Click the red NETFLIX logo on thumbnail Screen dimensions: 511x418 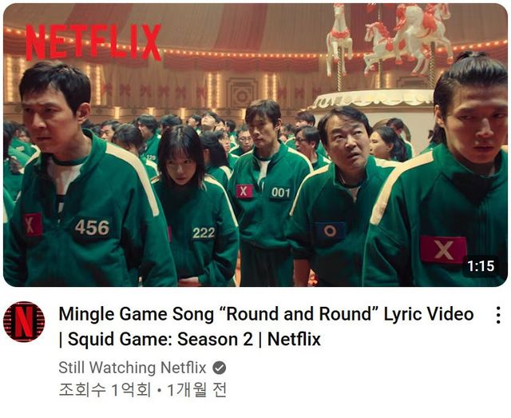pos(93,42)
